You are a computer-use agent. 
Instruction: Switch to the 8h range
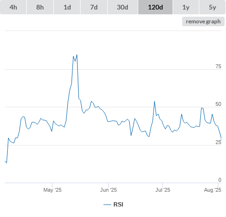point(40,7)
